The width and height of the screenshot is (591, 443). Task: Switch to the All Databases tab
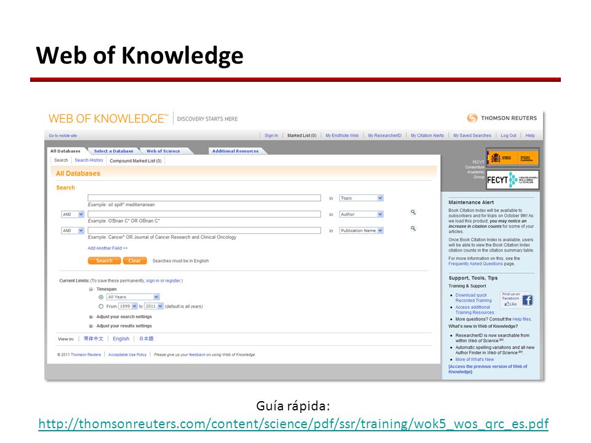click(66, 151)
